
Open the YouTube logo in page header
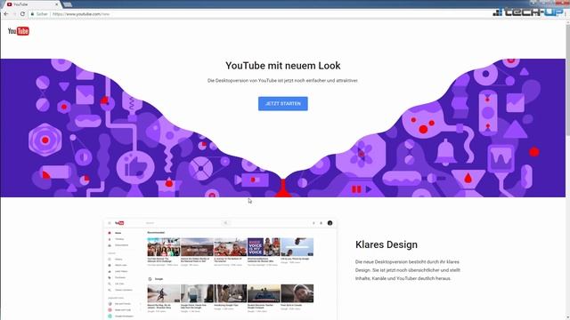coord(19,31)
